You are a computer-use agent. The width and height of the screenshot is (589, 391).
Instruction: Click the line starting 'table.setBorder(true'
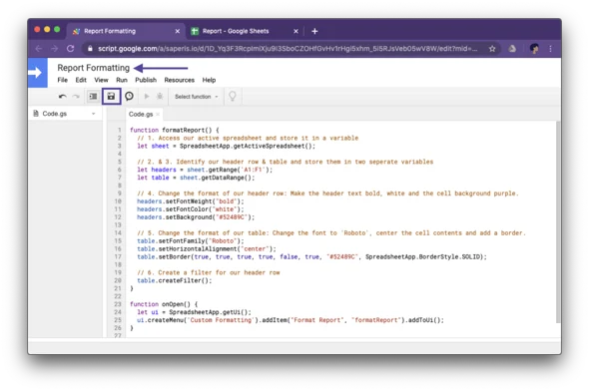311,256
